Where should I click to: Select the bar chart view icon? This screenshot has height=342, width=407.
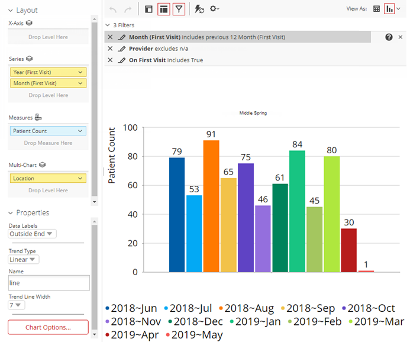[x=389, y=9]
